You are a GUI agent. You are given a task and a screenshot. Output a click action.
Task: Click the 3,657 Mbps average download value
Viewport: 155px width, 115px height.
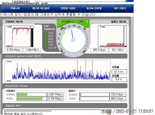coord(55,95)
